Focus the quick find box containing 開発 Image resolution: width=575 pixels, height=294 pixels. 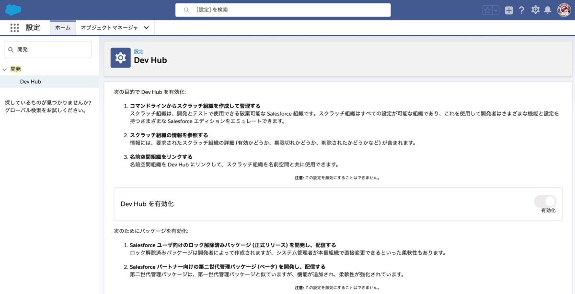point(48,49)
